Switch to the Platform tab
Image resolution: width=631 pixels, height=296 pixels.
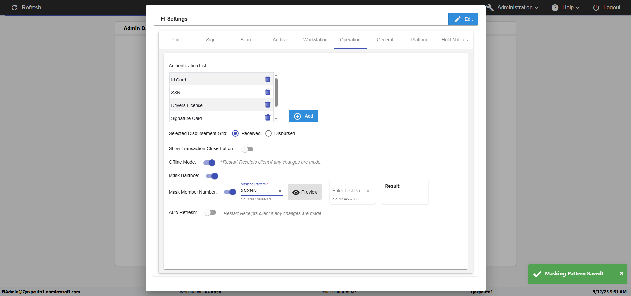[x=420, y=40]
